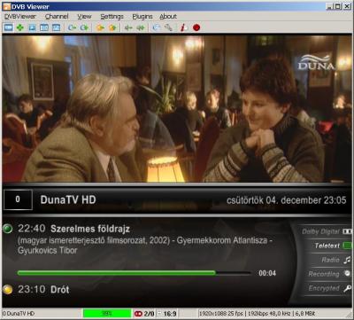Click the yellow circle beside 23:10 Drót
This screenshot has height=320, width=354.
7,289
